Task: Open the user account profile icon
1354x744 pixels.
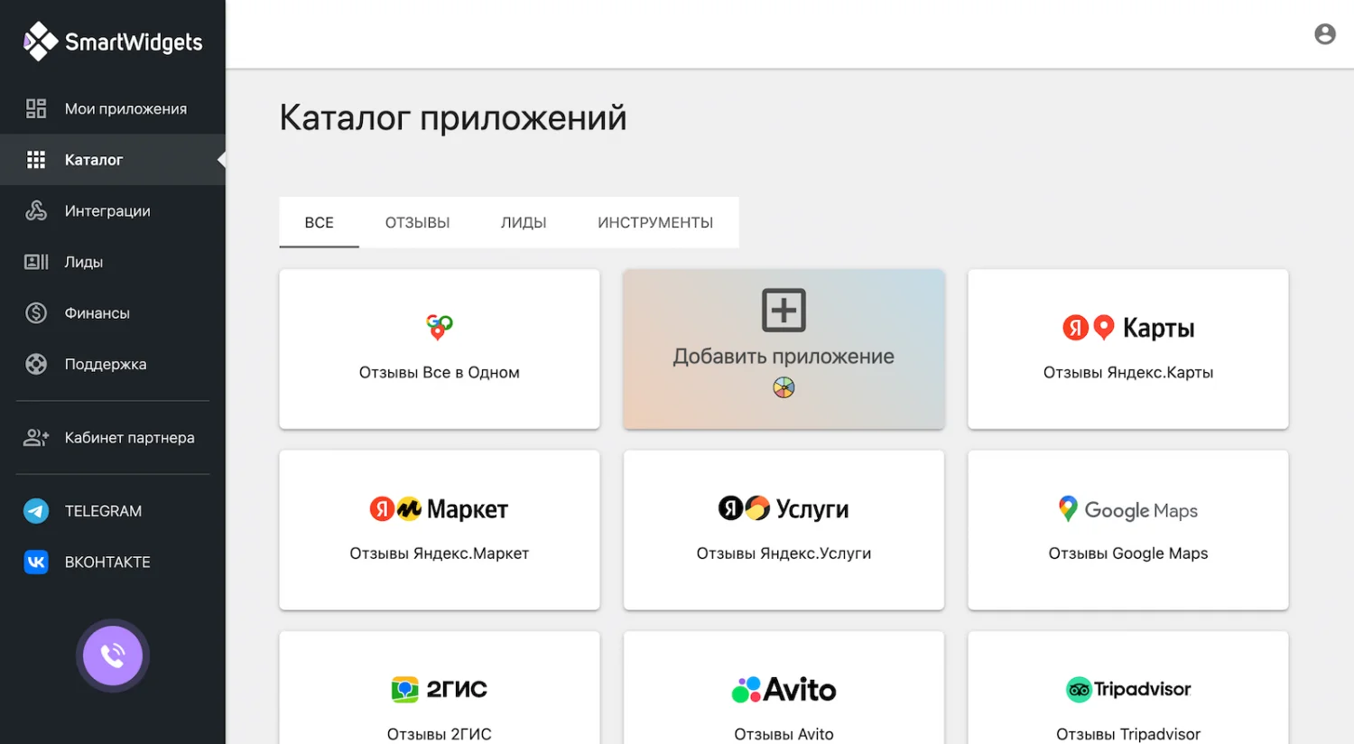Action: (x=1324, y=34)
